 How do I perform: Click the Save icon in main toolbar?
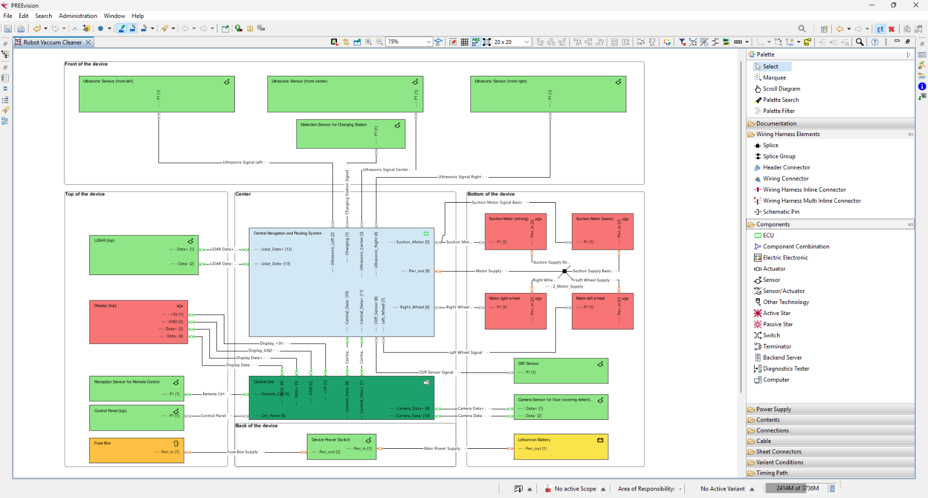tap(8, 28)
